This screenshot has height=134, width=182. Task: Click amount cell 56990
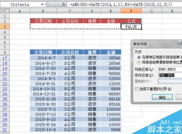click(x=111, y=94)
